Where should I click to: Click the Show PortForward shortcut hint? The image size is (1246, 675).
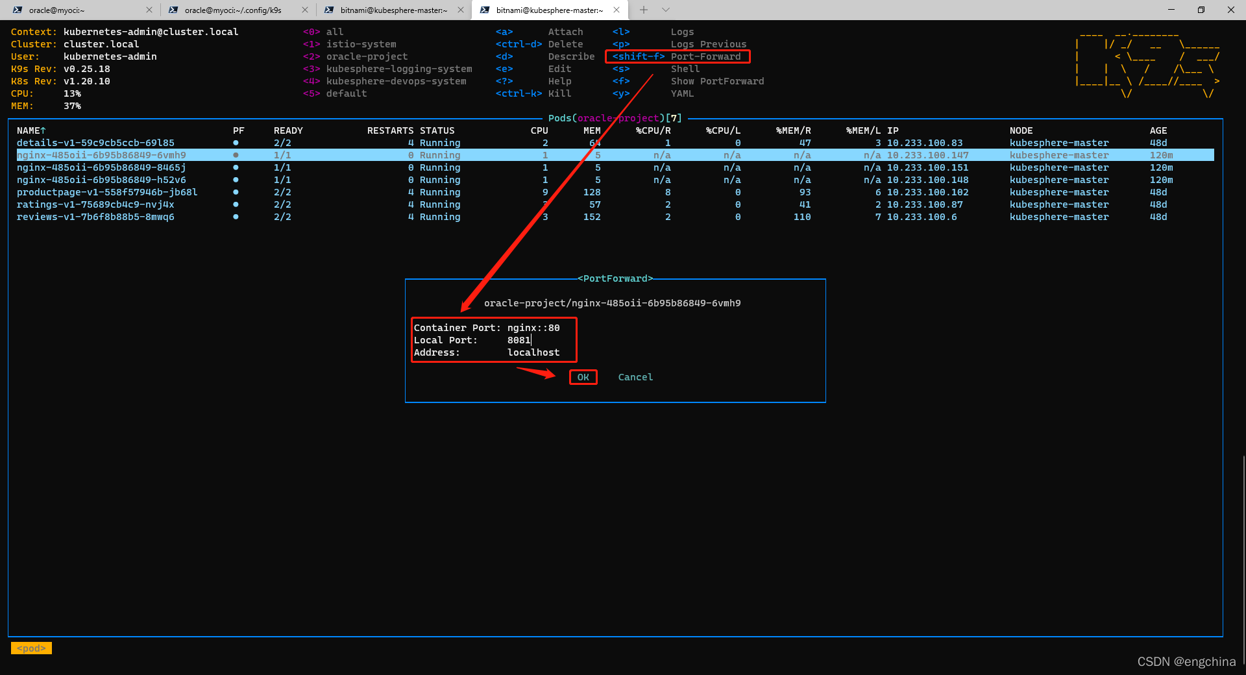[x=688, y=81]
